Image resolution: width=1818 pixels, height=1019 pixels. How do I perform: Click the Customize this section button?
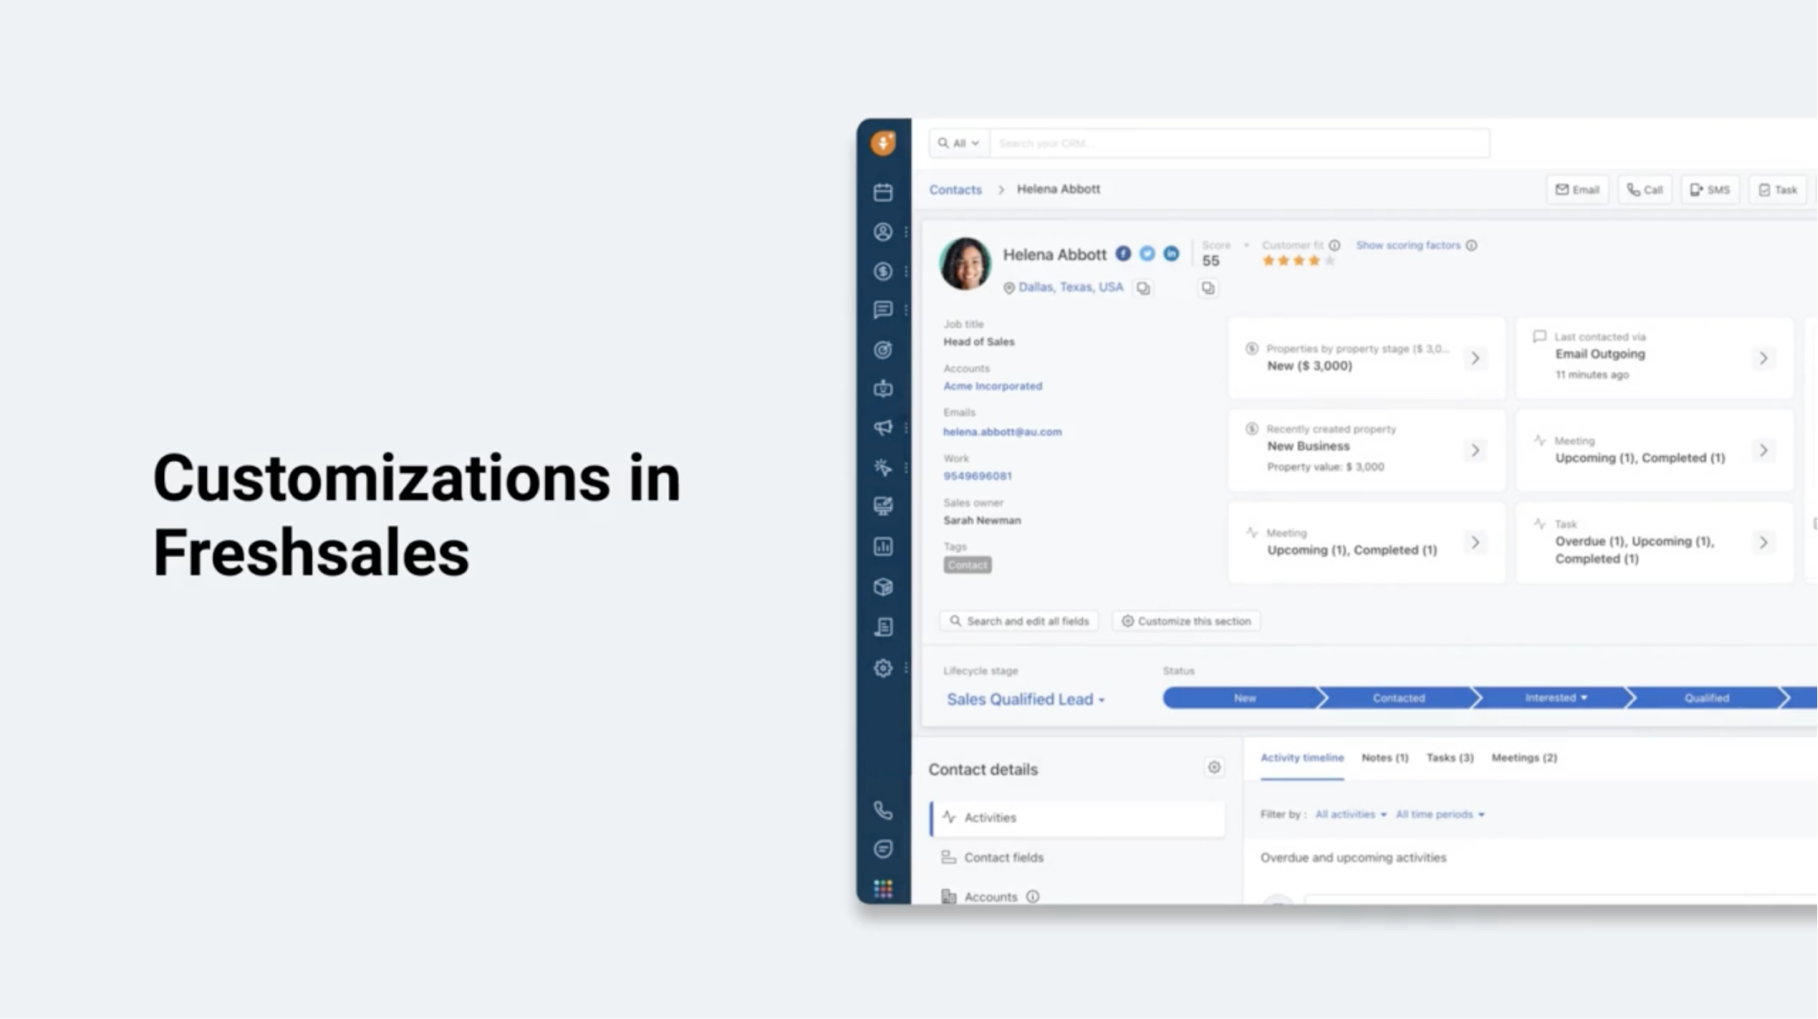click(1185, 620)
